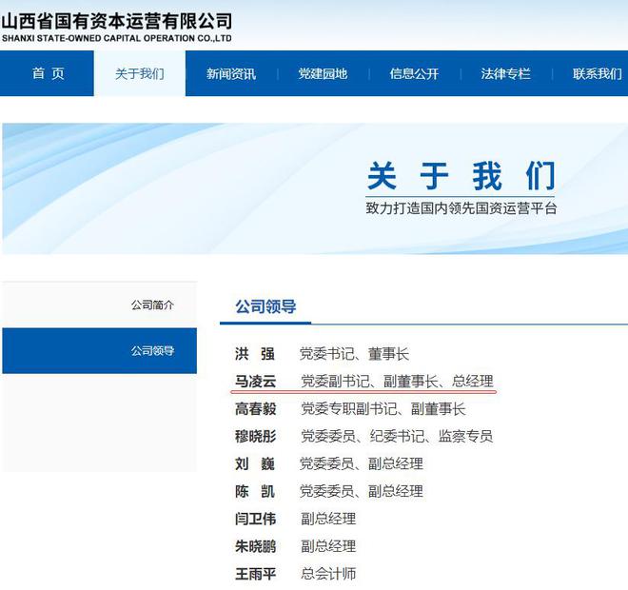
Task: Click the name 洪 强
Action: [255, 354]
